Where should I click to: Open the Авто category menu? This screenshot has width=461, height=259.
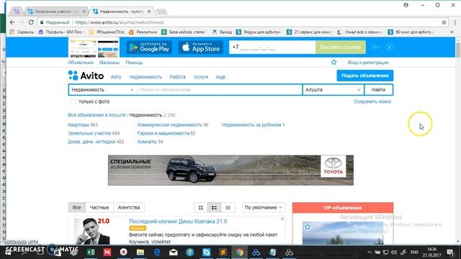(116, 77)
